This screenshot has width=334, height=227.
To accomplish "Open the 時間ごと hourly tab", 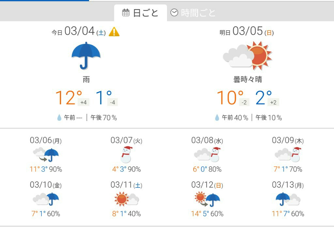I will [193, 13].
